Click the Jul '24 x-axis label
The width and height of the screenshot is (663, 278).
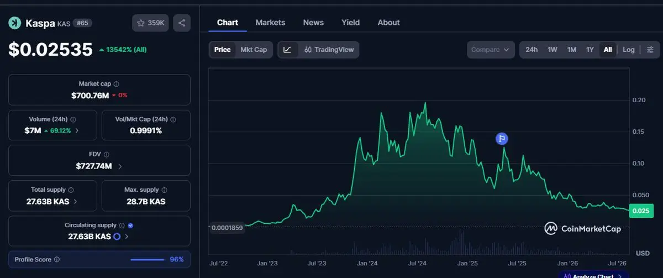[x=417, y=264]
